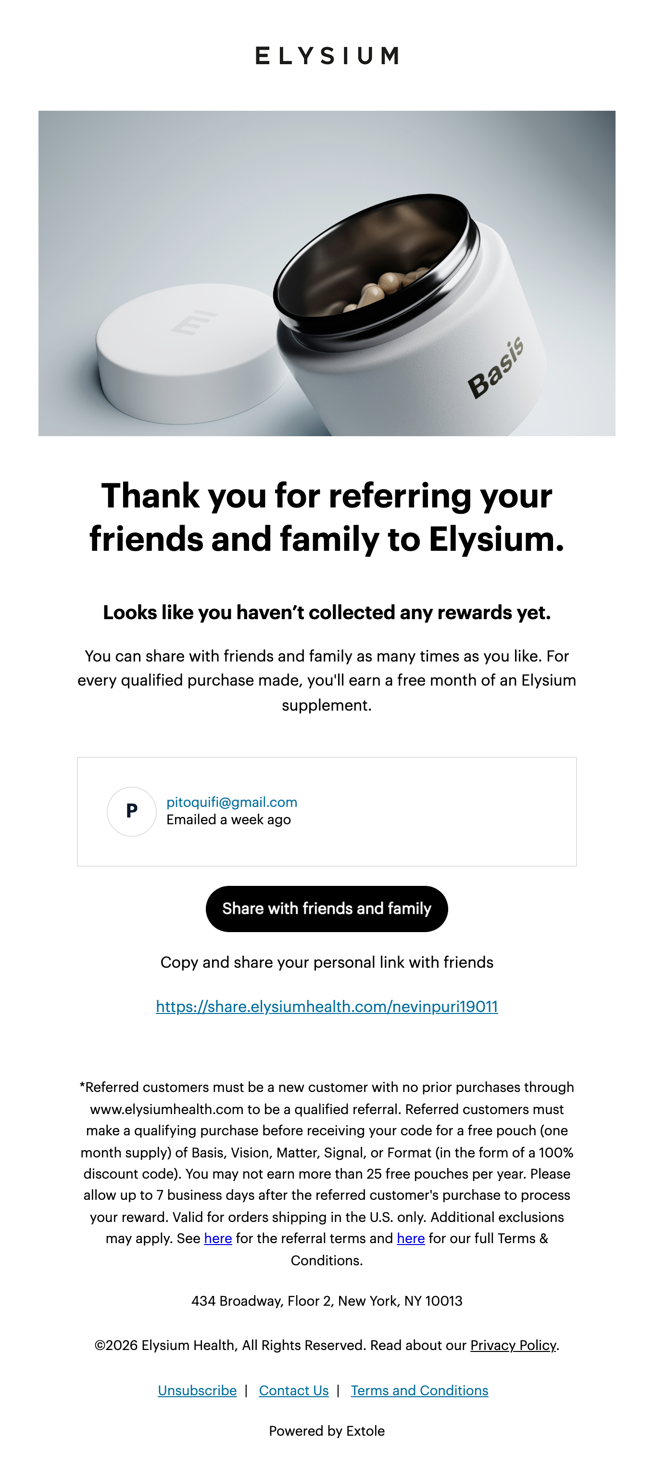The height and width of the screenshot is (1480, 654).
Task: Click the Elysium logo at top
Action: click(327, 56)
